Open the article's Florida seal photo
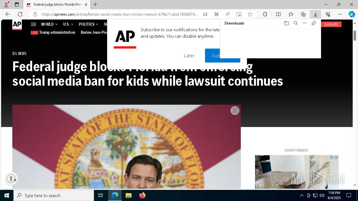Screen dimensions: 358x201 tap(126, 147)
